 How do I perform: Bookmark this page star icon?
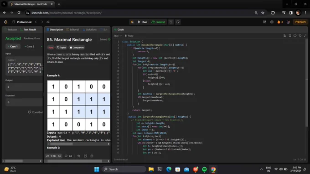(263, 13)
